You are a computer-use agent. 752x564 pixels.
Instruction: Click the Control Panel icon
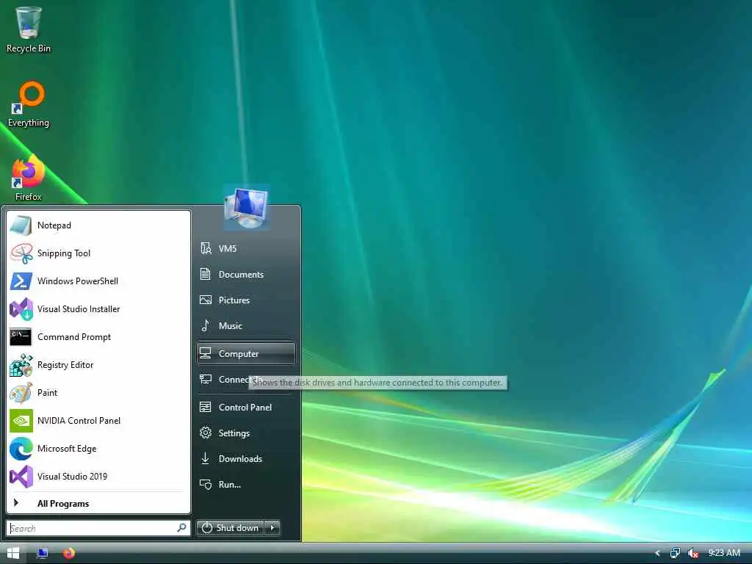coord(206,407)
